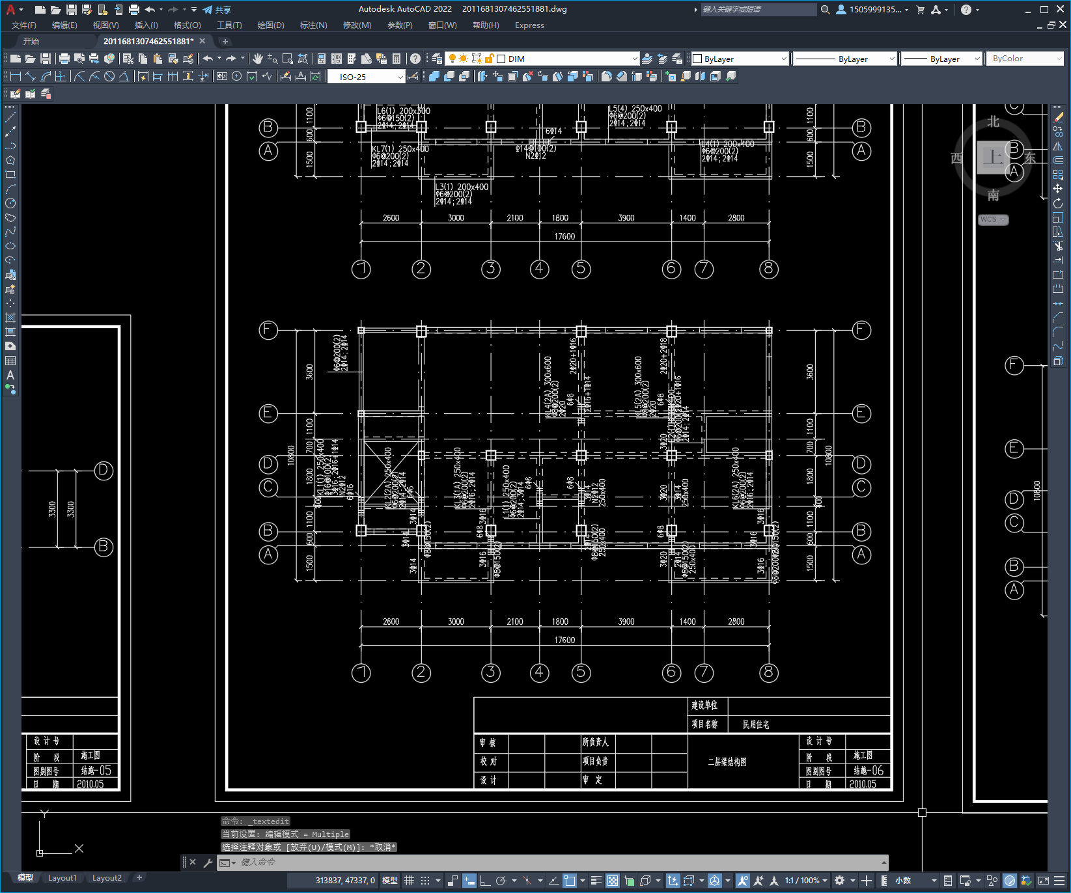The height and width of the screenshot is (893, 1071).
Task: Open the Layer Properties manager icon
Action: tap(436, 59)
